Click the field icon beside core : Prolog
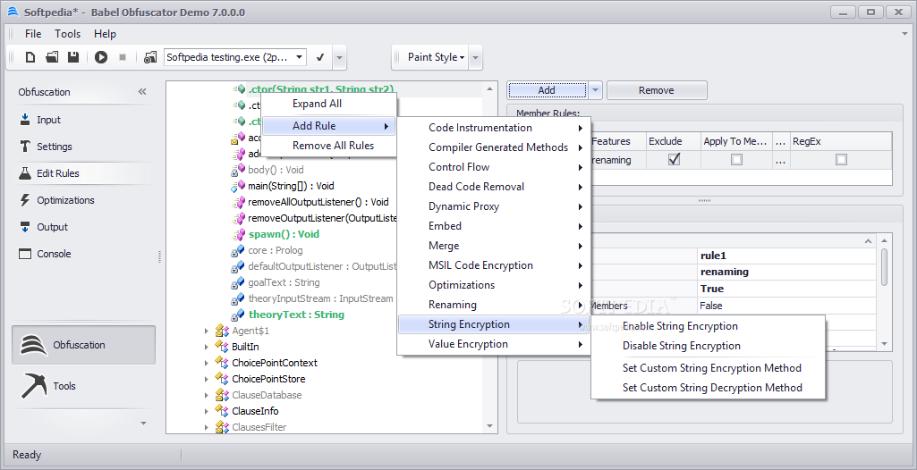The height and width of the screenshot is (470, 917). tap(238, 250)
